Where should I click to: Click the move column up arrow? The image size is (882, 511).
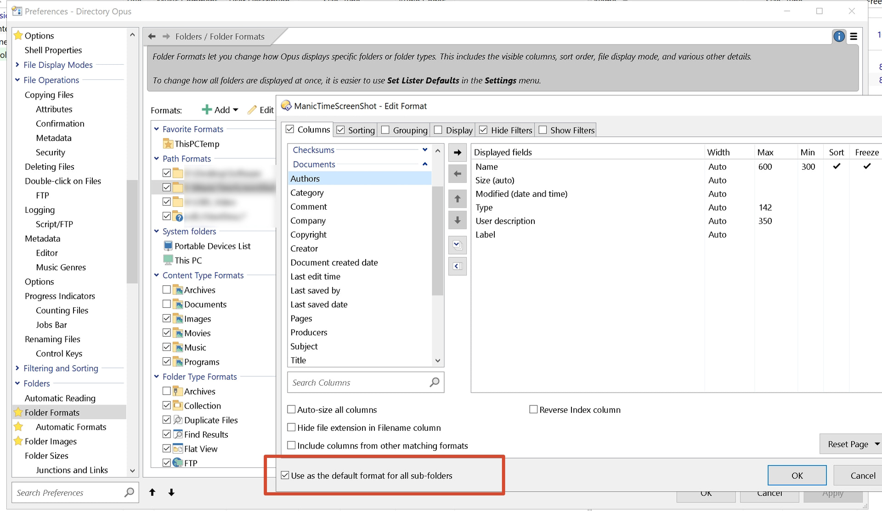tap(457, 199)
